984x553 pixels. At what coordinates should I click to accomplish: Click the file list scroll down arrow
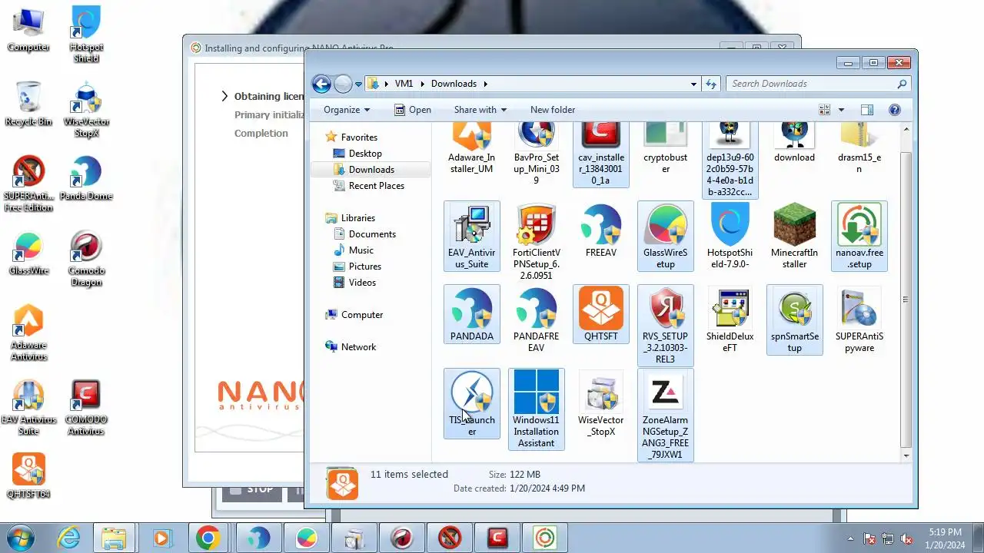[906, 455]
